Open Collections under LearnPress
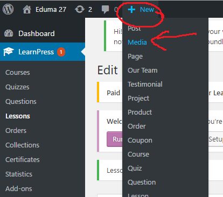The width and height of the screenshot is (223, 197). click(22, 145)
